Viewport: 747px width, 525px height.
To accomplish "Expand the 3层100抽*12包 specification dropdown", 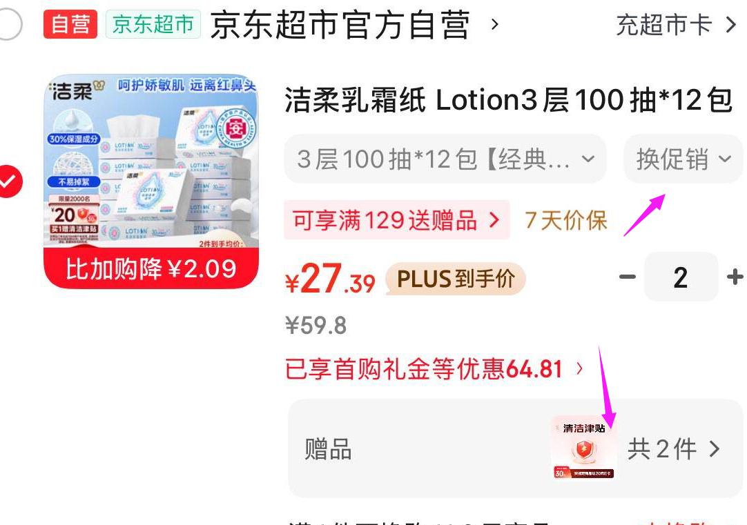I will click(x=445, y=159).
